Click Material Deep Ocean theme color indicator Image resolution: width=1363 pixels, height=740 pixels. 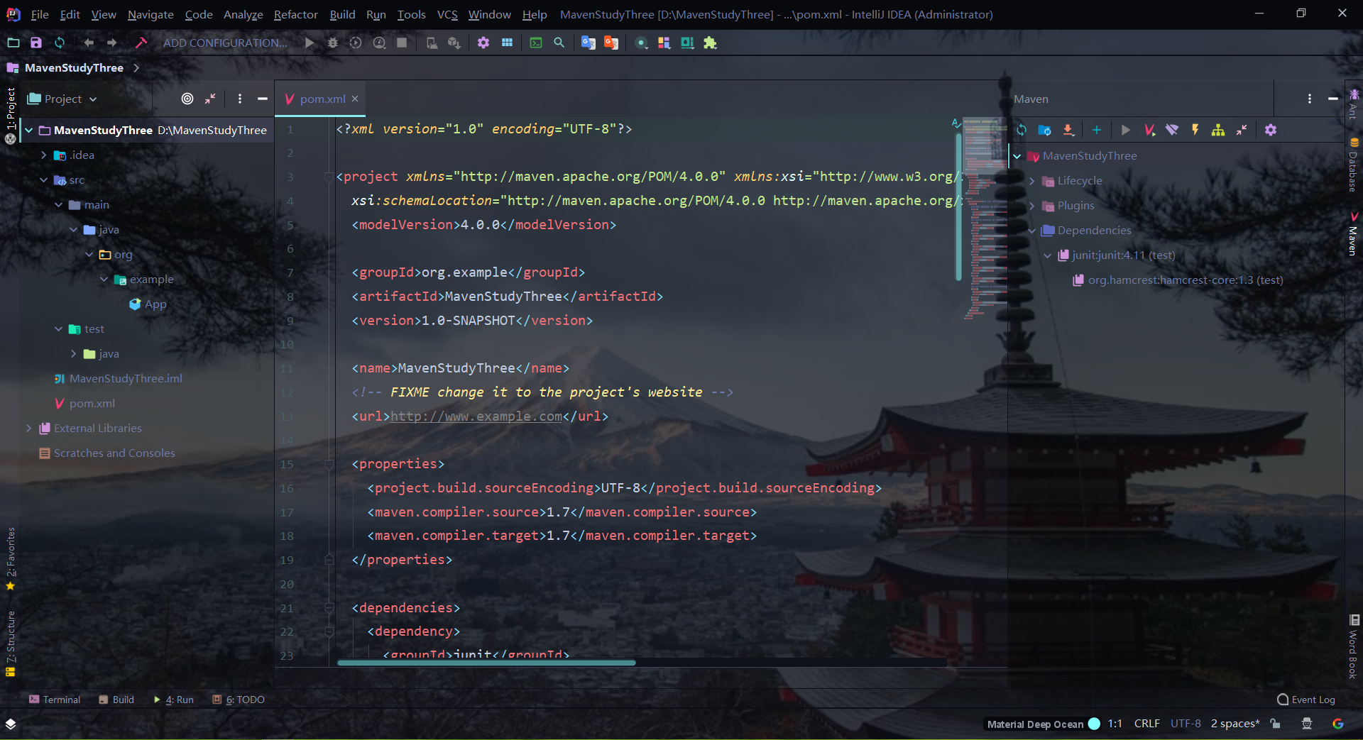(x=1094, y=724)
